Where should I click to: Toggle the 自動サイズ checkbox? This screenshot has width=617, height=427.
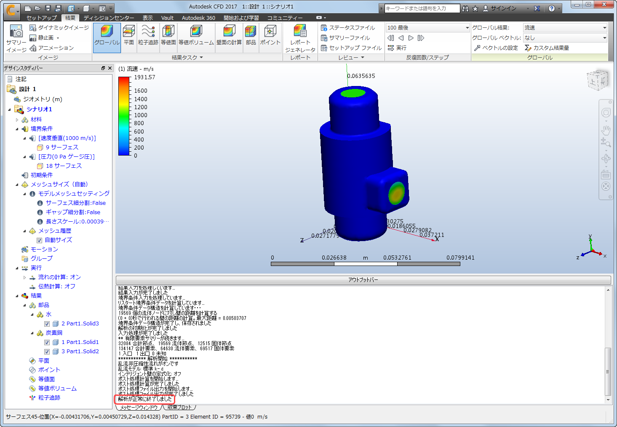click(39, 240)
